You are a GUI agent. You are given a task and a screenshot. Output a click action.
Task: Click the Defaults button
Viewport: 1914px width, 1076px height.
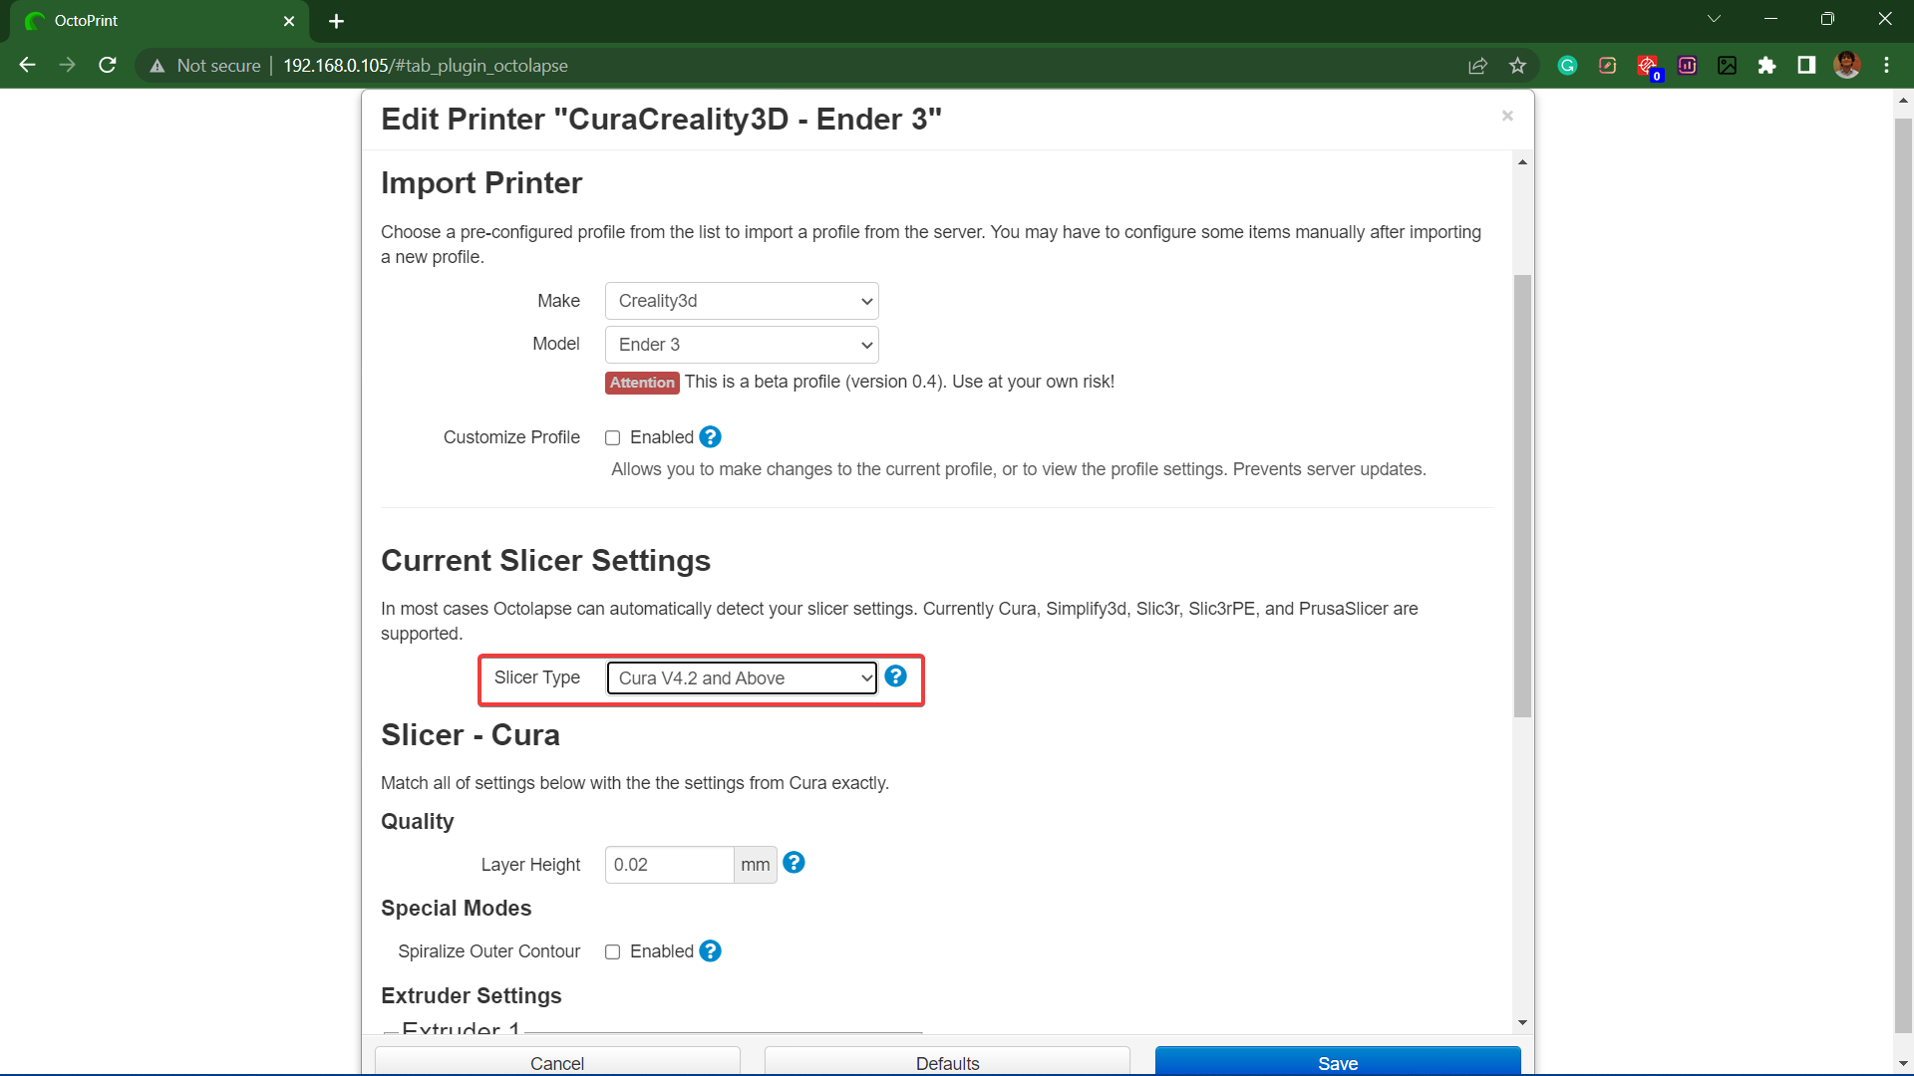[947, 1062]
